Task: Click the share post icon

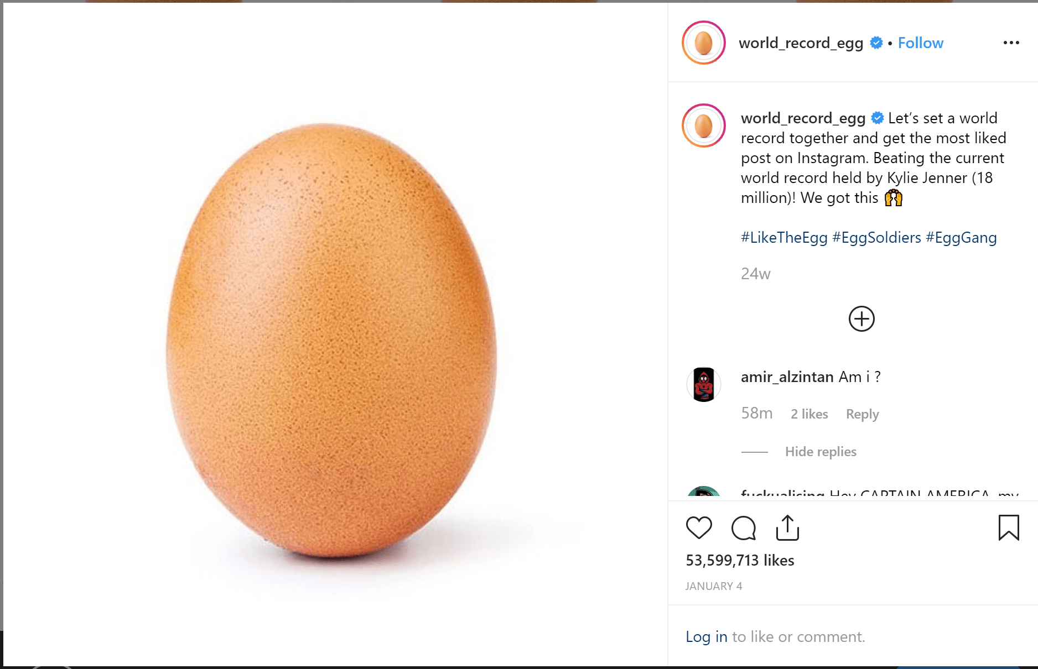Action: pos(787,527)
